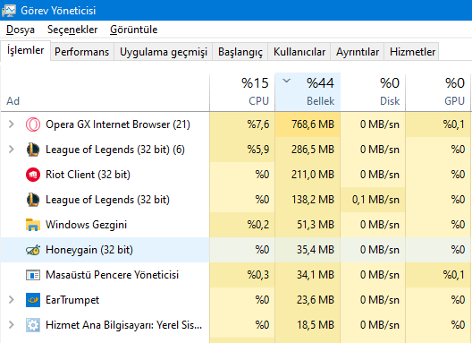Viewport: 472px width, 343px height.
Task: Open the Görüntüle menu
Action: click(x=134, y=30)
